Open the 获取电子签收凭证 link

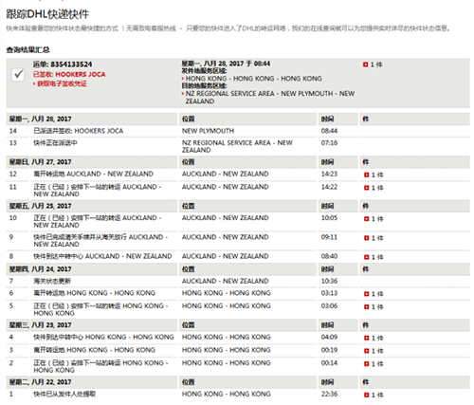coord(60,83)
